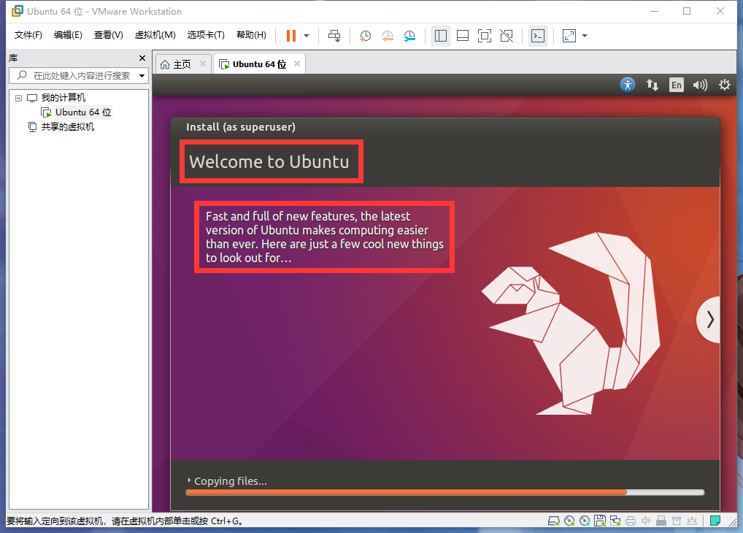This screenshot has width=743, height=533.
Task: Click the Install (as superuser) window title
Action: tap(241, 127)
